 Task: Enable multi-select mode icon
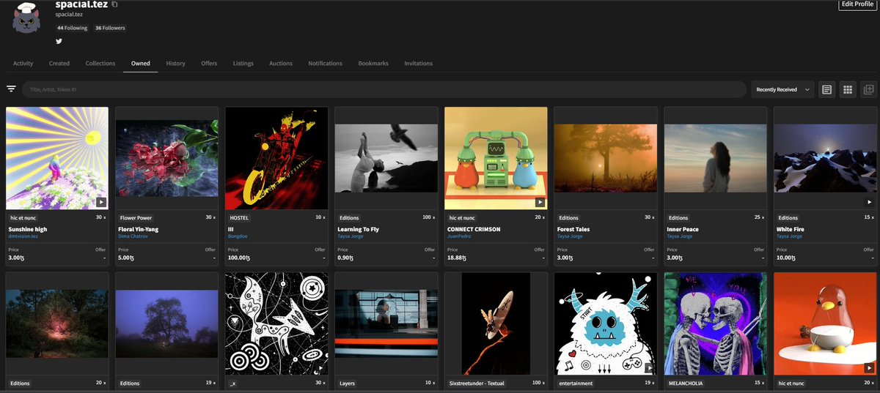tap(869, 89)
